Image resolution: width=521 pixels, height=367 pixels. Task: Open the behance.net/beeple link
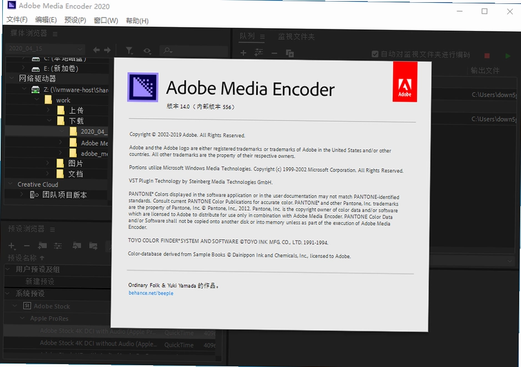151,293
